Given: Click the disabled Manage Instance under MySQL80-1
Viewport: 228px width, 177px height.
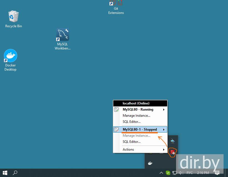Looking at the screenshot, I should 140,136.
